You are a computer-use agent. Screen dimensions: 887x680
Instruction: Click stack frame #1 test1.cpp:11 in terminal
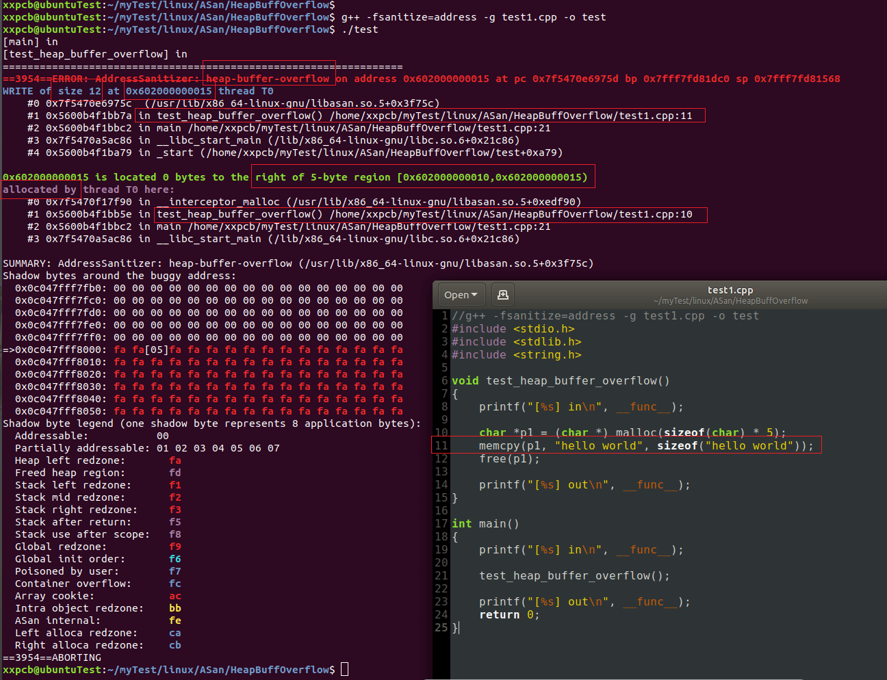coord(360,116)
